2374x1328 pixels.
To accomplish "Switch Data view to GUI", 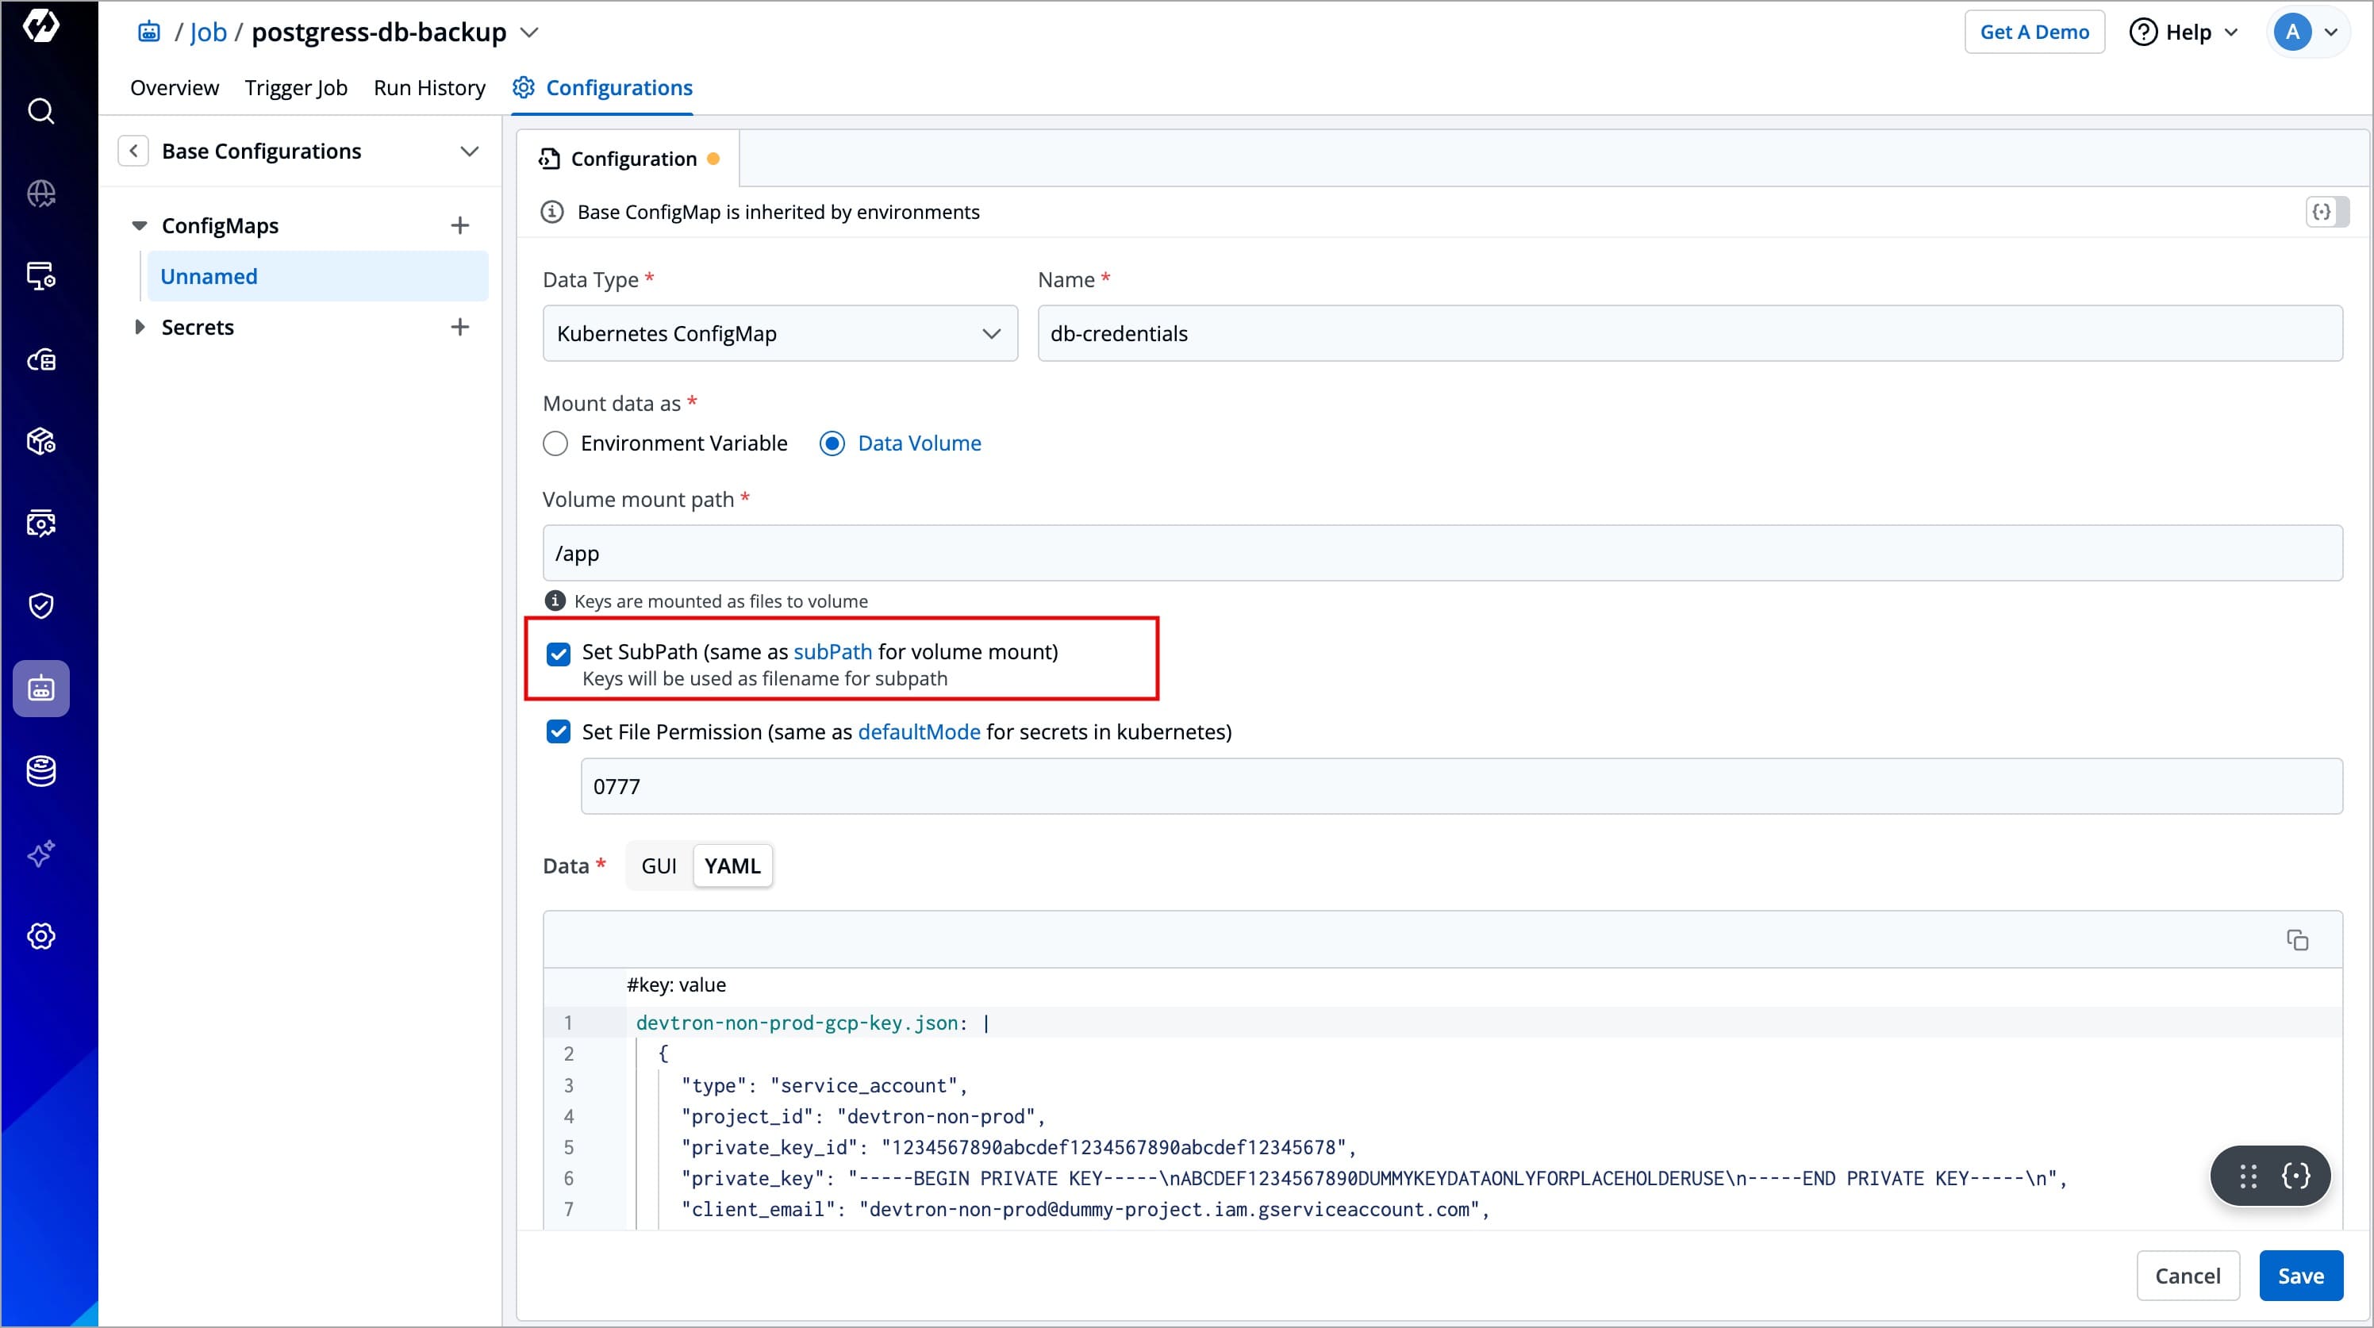I will (659, 866).
